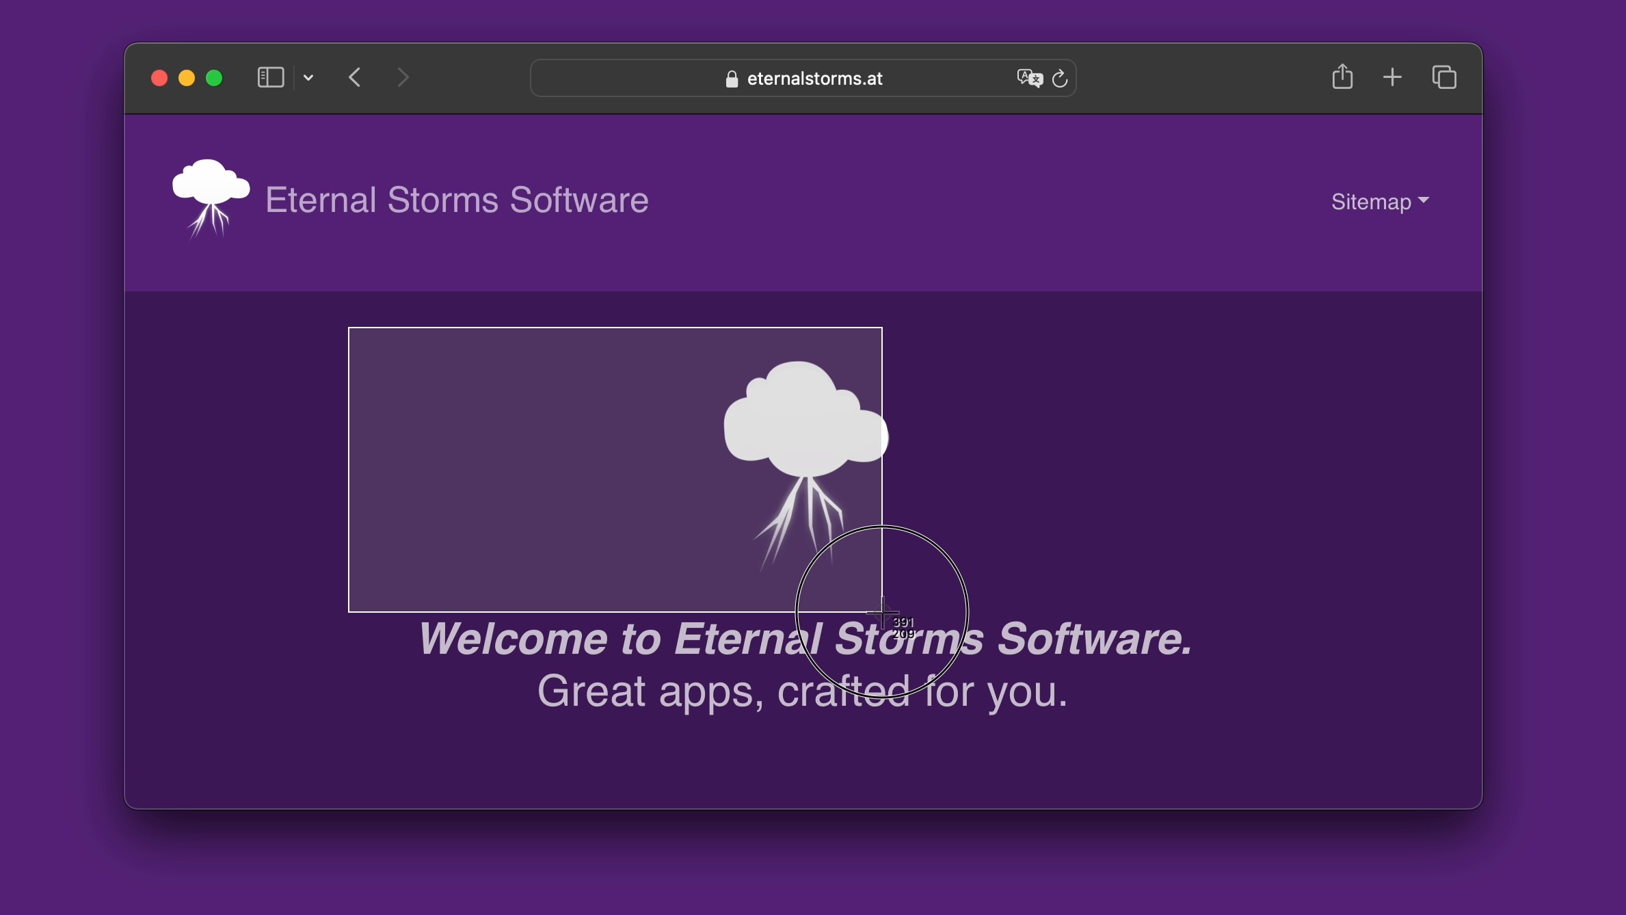Click the magnifier loupe overlay
The height and width of the screenshot is (915, 1626).
coord(882,612)
